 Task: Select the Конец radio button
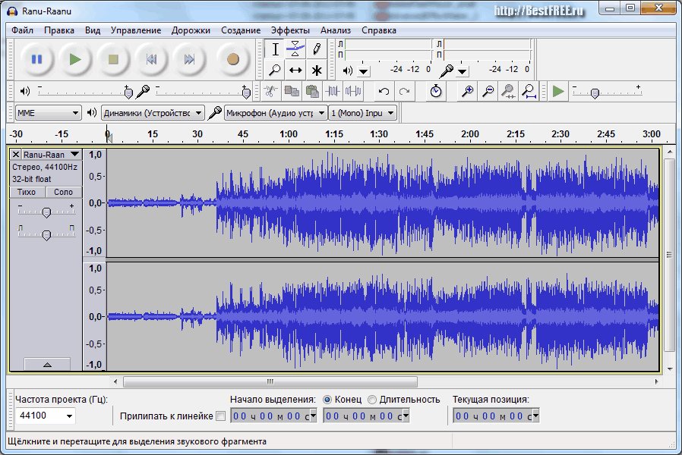[327, 400]
